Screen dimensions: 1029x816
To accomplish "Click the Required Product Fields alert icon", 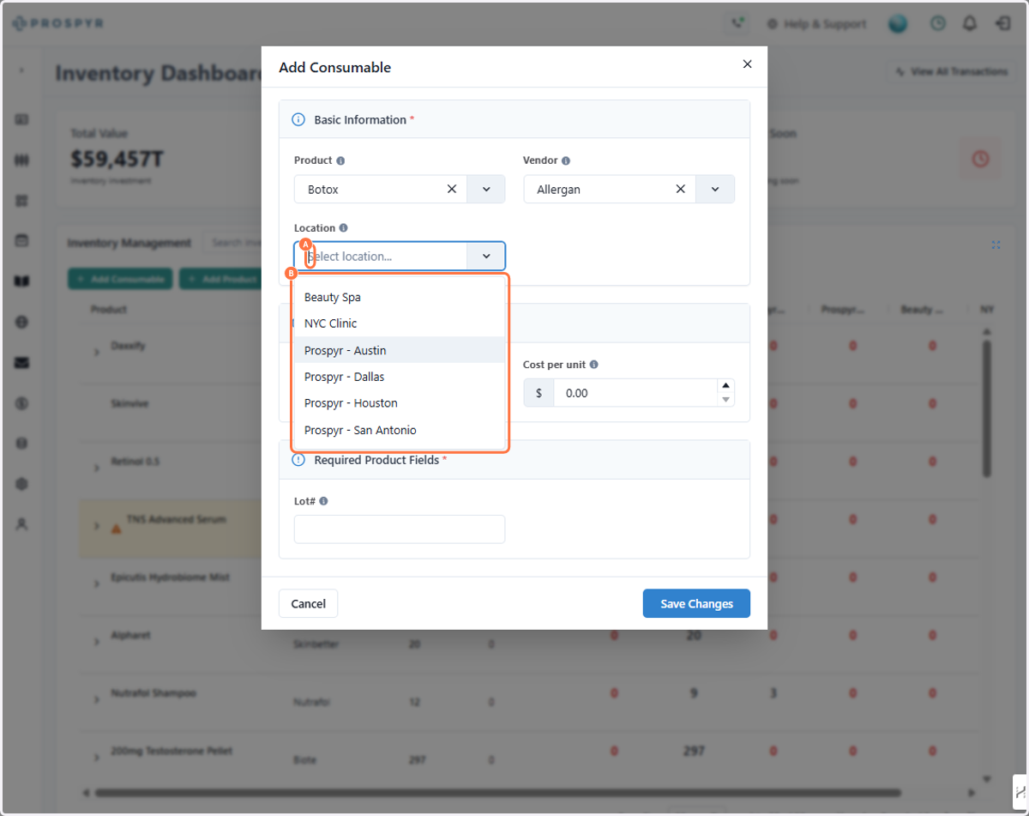I will [298, 460].
